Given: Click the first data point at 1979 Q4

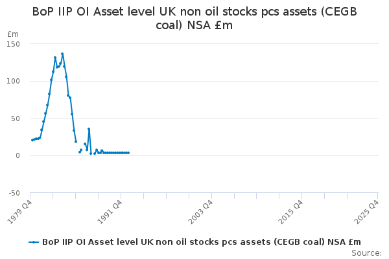Looking at the screenshot, I should [x=31, y=140].
